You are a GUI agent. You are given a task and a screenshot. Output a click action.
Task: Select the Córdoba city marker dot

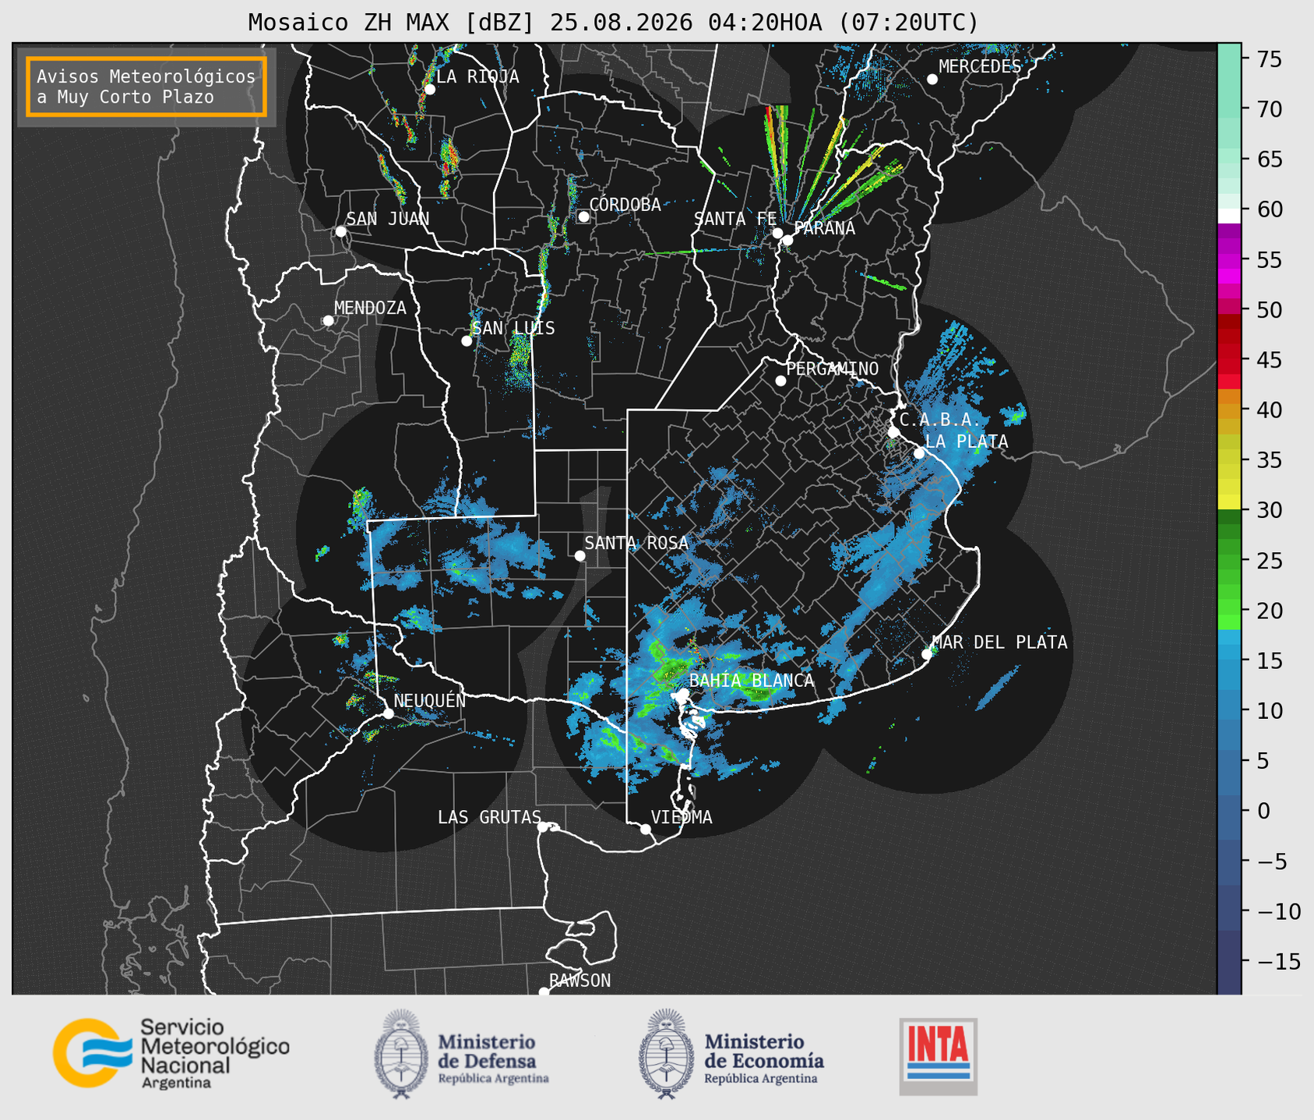pos(583,217)
